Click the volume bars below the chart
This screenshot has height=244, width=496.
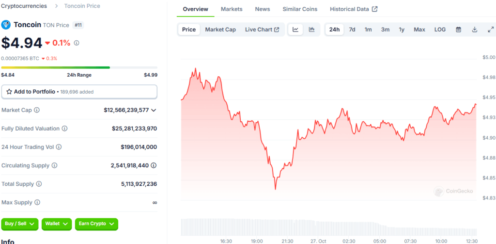point(329,227)
